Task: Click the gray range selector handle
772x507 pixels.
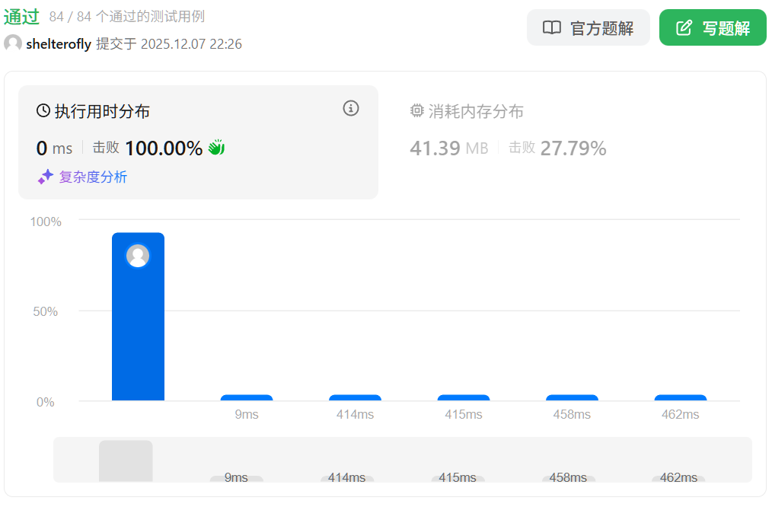Action: pyautogui.click(x=126, y=461)
